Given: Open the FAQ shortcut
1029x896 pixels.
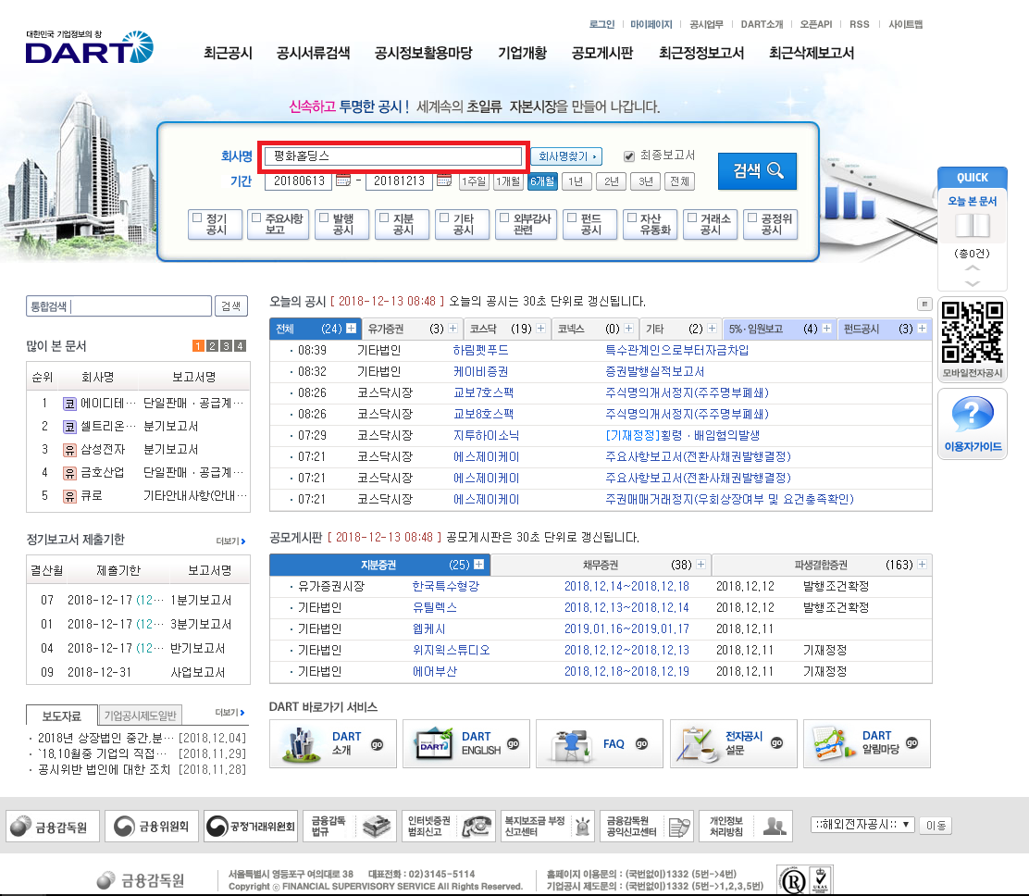Looking at the screenshot, I should click(599, 743).
